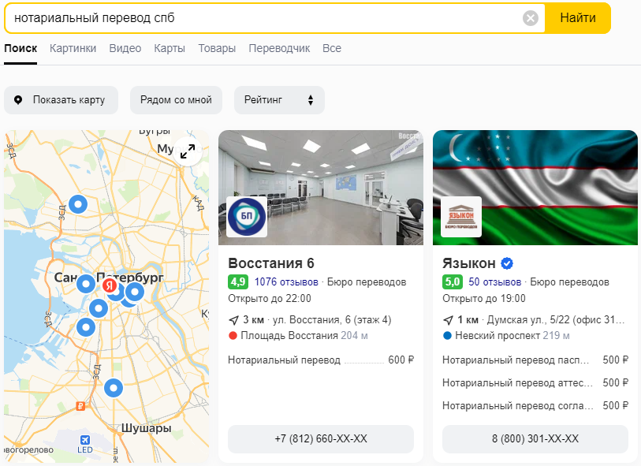
Task: Expand the map to full size
Action: (x=188, y=151)
